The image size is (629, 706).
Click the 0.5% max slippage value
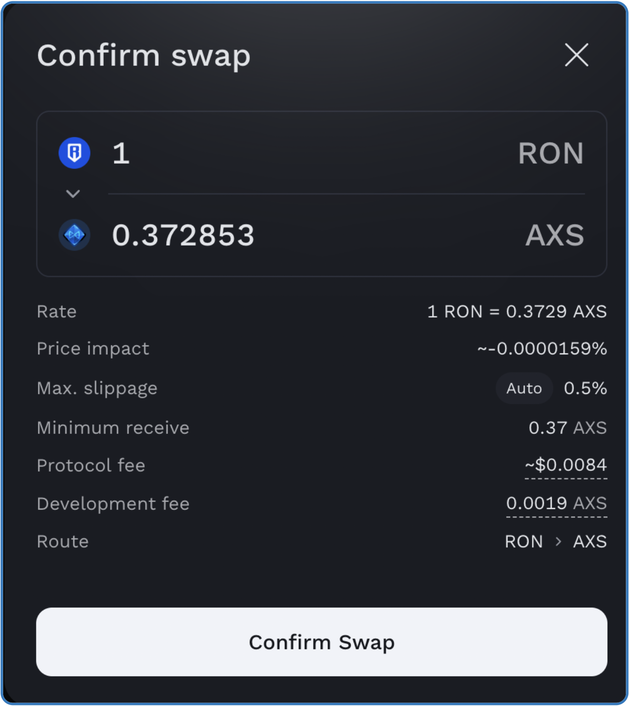click(585, 388)
